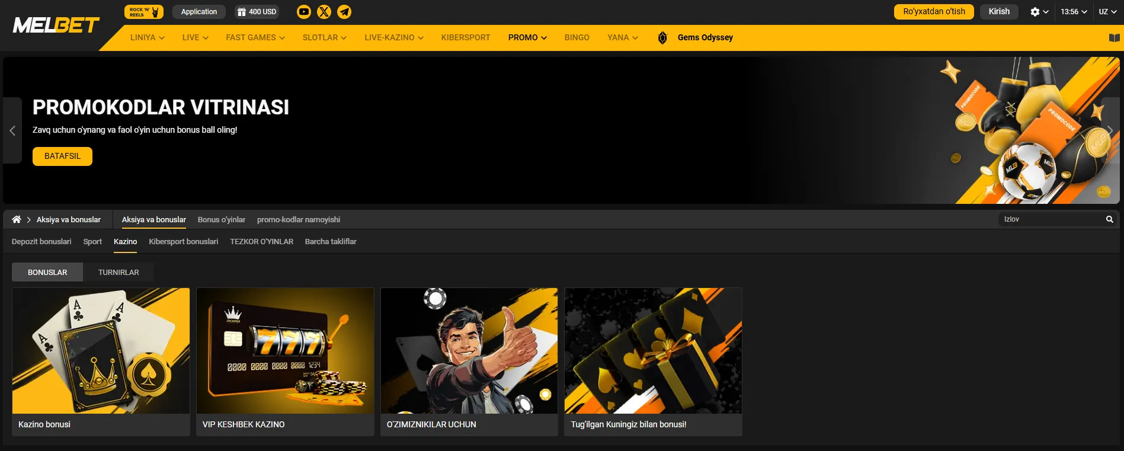
Task: Open the VIP KESHBEK KAZINO bonus card
Action: [285, 362]
